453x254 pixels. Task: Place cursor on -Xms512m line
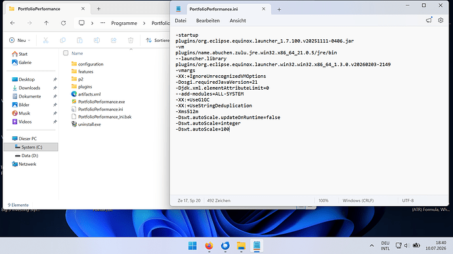187,111
